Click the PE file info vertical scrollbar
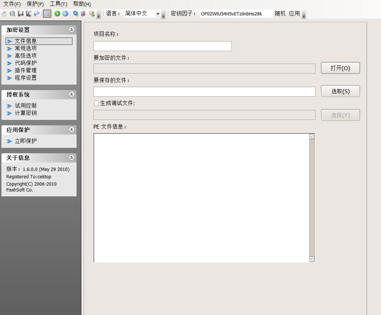The height and width of the screenshot is (315, 381). [312, 198]
